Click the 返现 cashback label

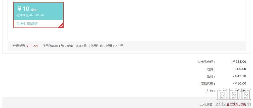[x=211, y=76]
